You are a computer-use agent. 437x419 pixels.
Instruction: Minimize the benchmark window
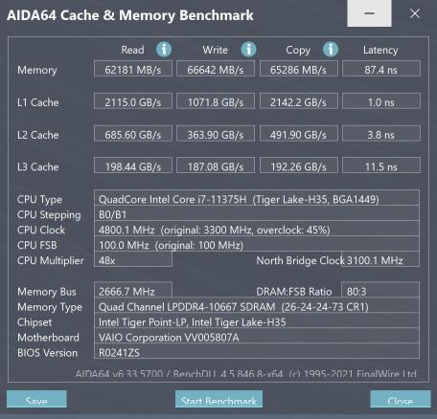[369, 13]
